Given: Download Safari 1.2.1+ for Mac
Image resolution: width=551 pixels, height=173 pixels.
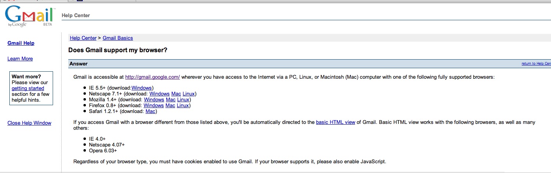Looking at the screenshot, I should pyautogui.click(x=150, y=111).
